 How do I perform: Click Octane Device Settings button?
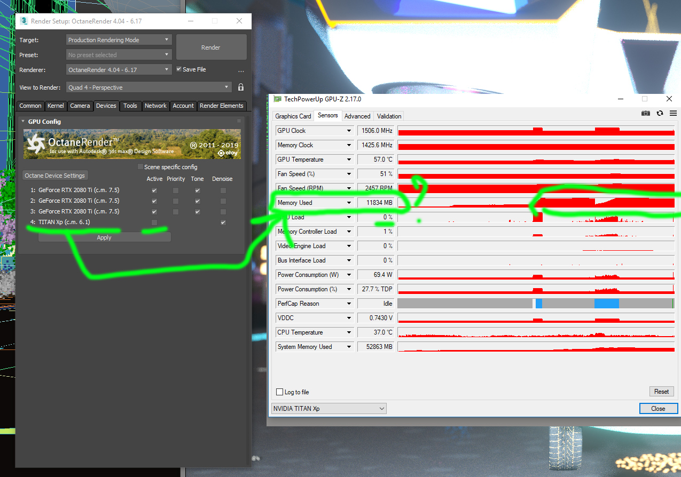(x=56, y=176)
